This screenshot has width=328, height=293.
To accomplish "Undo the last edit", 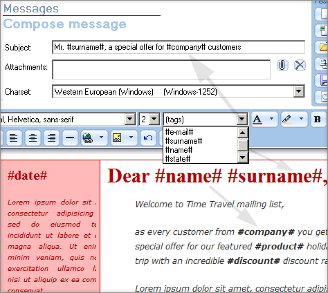I will point(148,138).
